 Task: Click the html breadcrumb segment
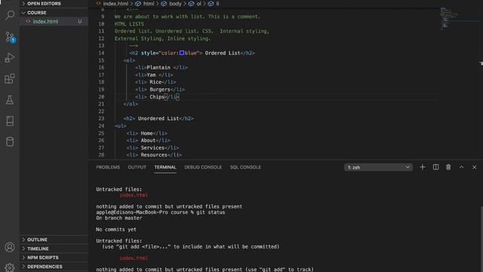click(149, 4)
